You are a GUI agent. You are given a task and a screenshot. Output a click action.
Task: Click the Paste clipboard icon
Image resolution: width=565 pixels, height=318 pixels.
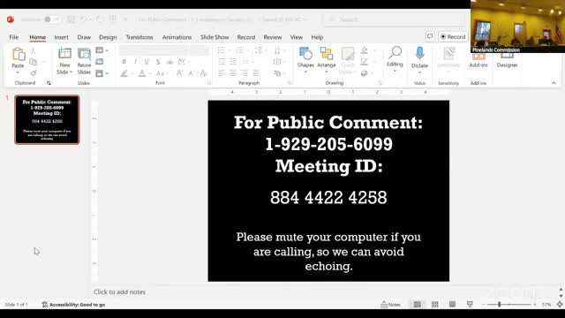(x=18, y=54)
